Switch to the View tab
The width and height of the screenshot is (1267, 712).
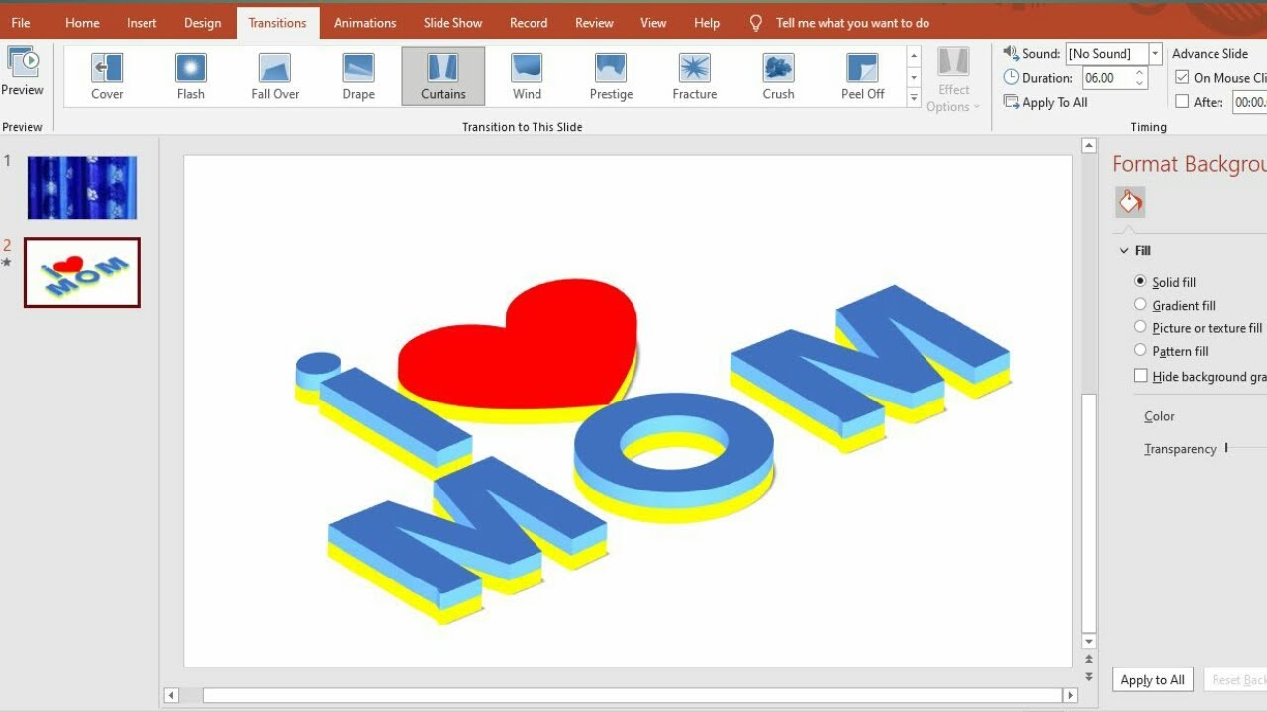653,23
